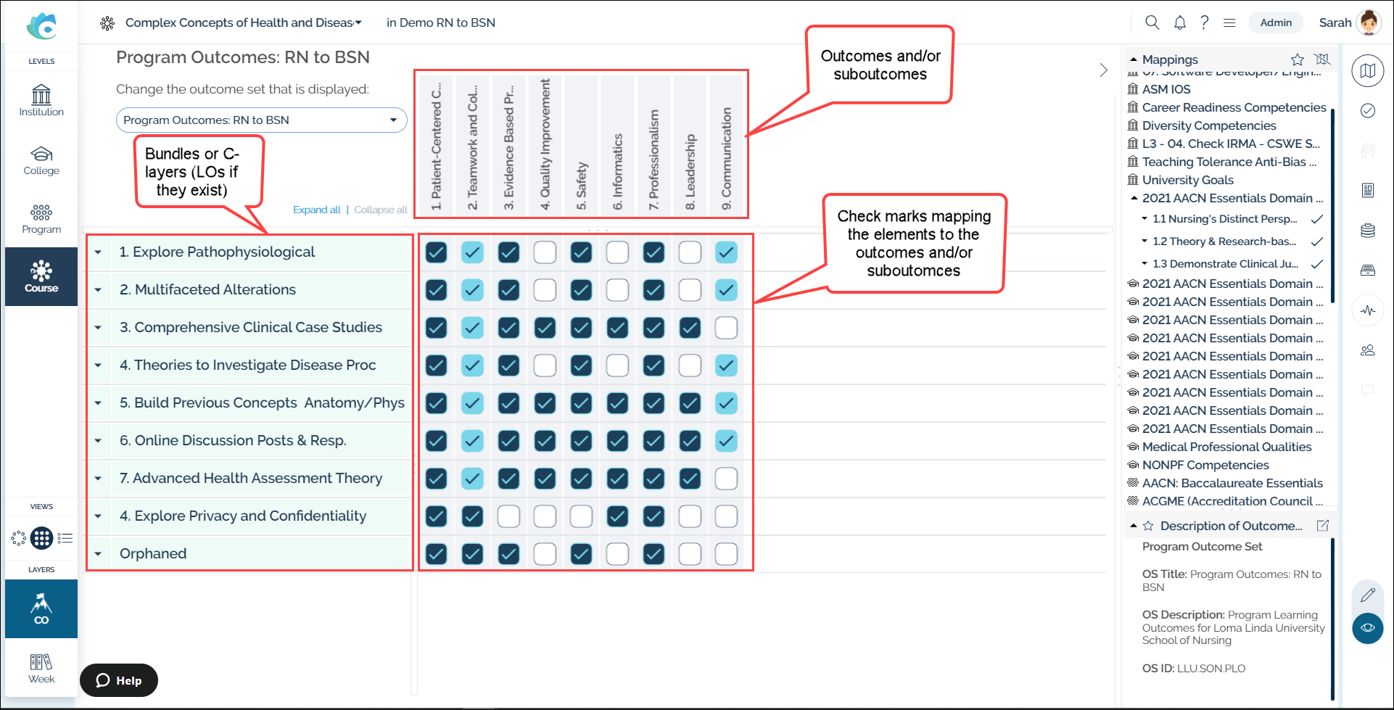Switch to the grid matrix view
This screenshot has width=1394, height=710.
41,538
